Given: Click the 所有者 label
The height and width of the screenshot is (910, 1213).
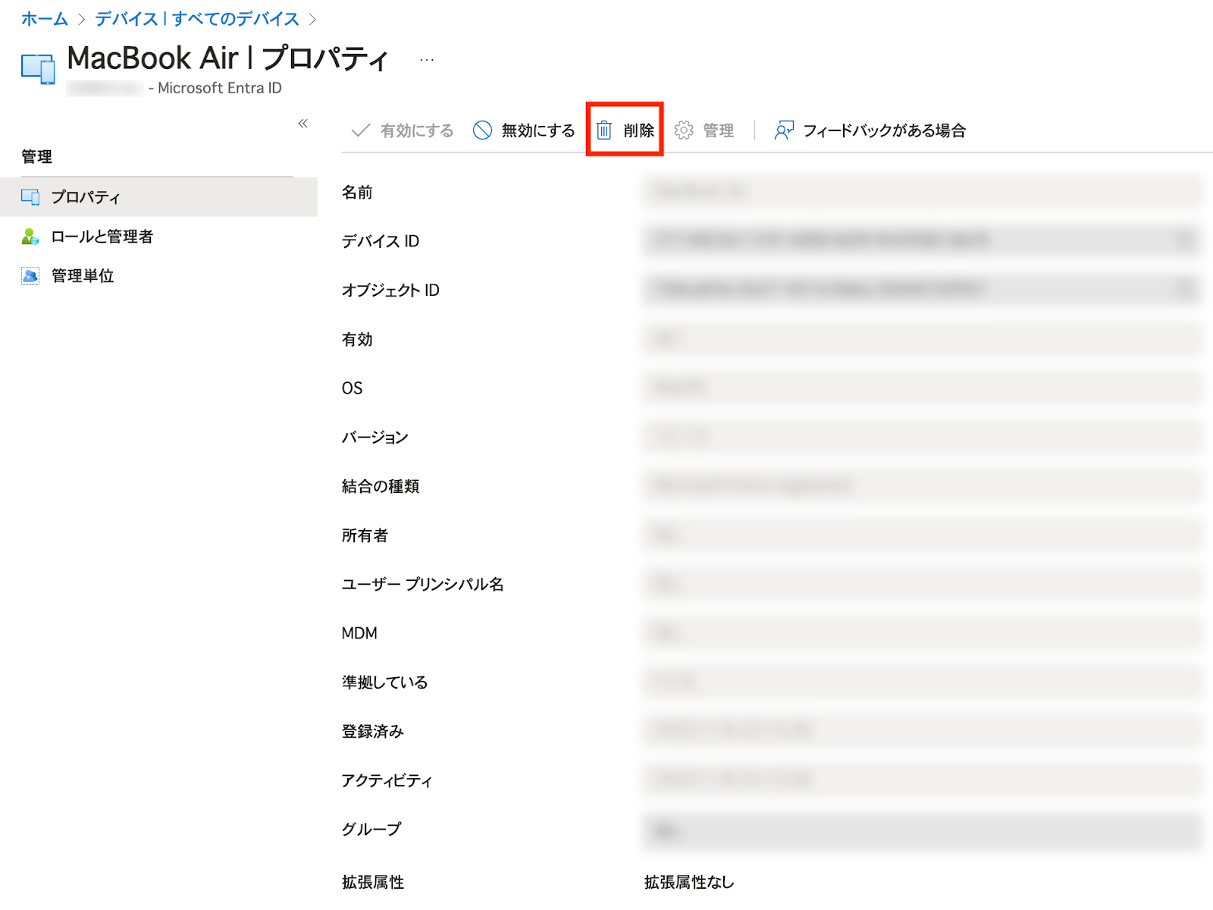Looking at the screenshot, I should (x=365, y=535).
